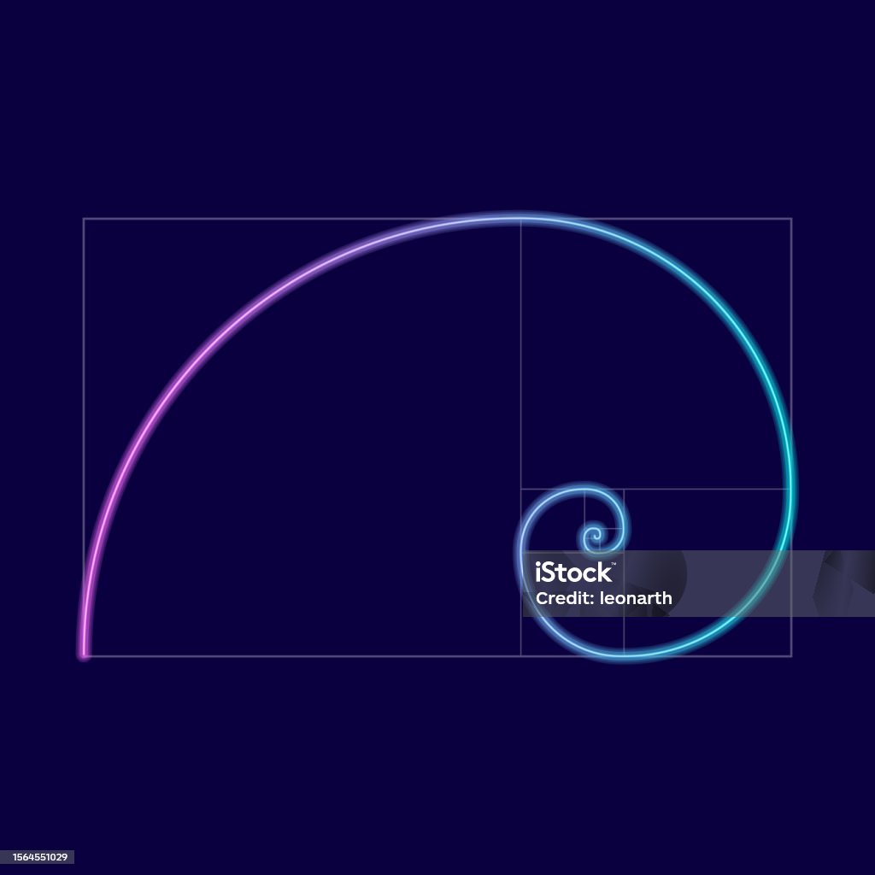
Task: Click the word "leonarth" in the credit
Action: click(636, 598)
